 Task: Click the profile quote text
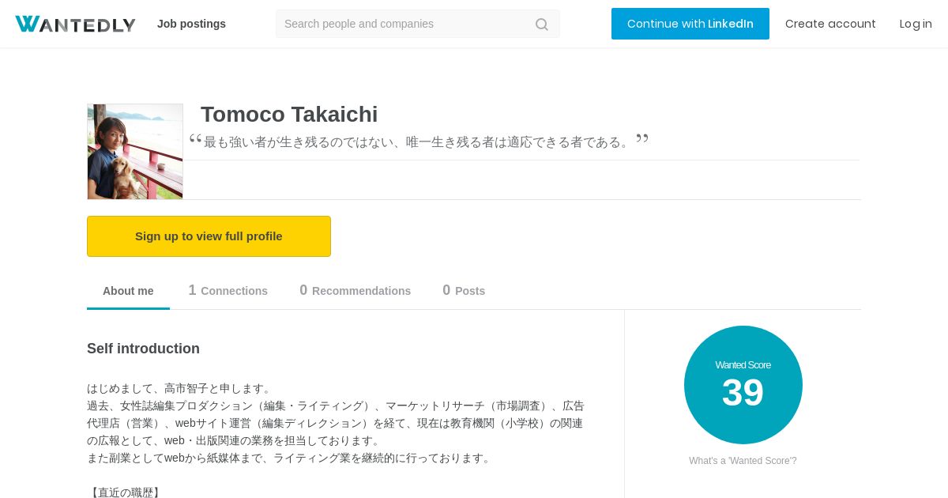418,142
